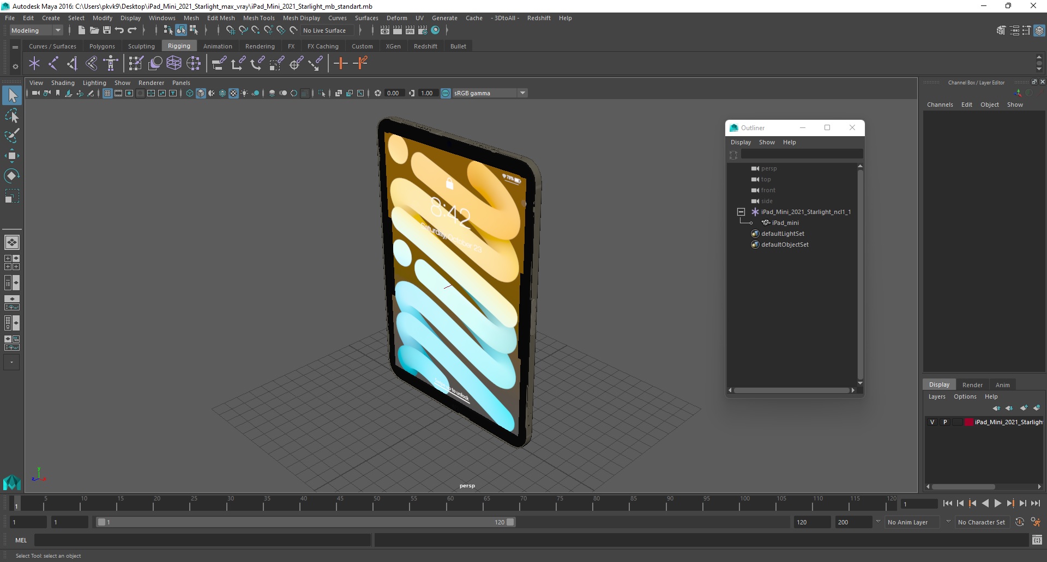This screenshot has height=562, width=1047.
Task: Click the Human IK skeleton shelf icon
Action: (111, 64)
